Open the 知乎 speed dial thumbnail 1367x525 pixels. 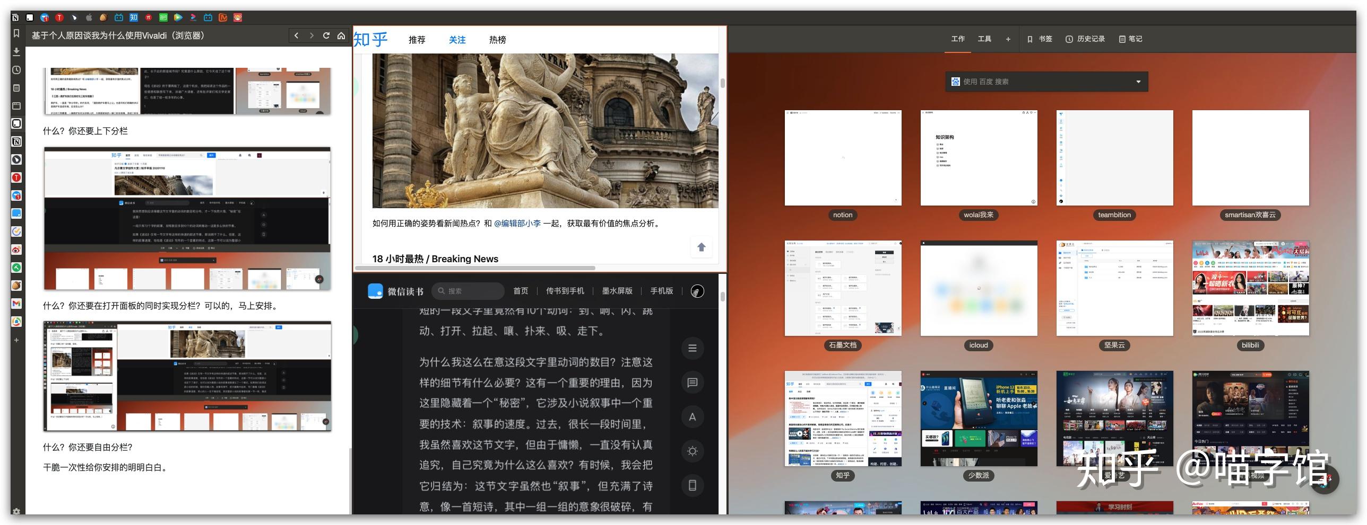coord(843,419)
